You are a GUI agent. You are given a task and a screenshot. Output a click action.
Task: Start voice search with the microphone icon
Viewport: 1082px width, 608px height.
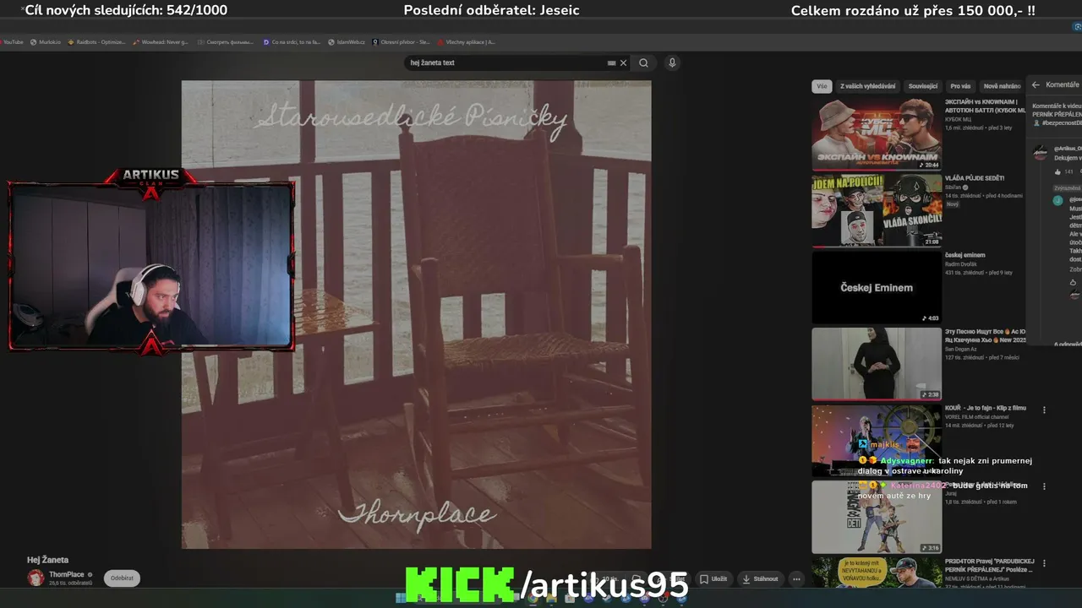click(672, 62)
